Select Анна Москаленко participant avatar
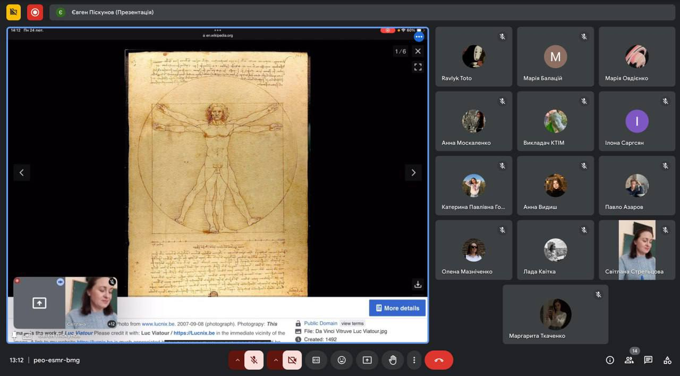 click(x=474, y=121)
